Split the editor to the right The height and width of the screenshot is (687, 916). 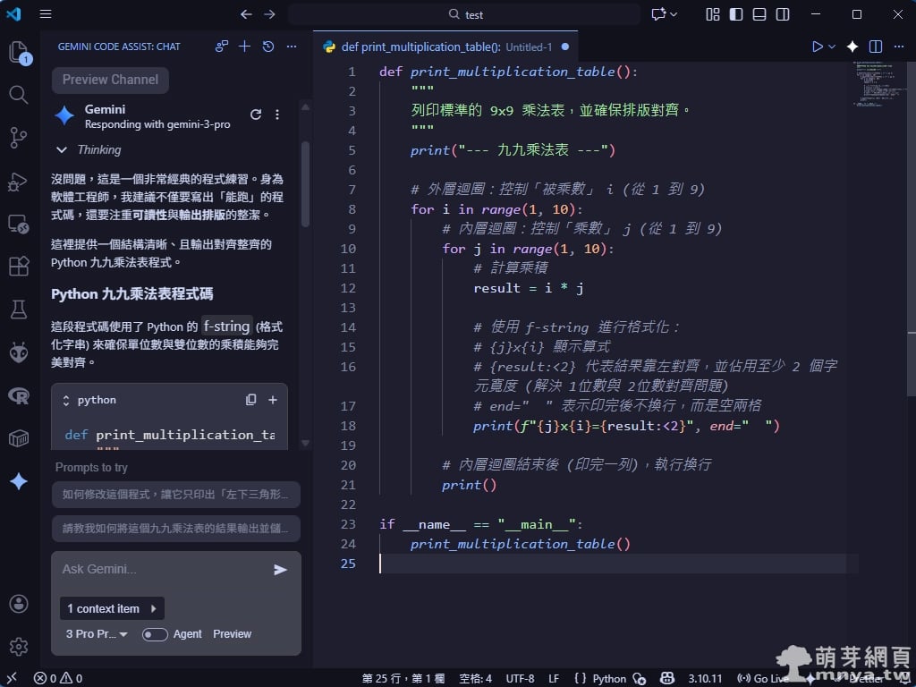(x=876, y=47)
